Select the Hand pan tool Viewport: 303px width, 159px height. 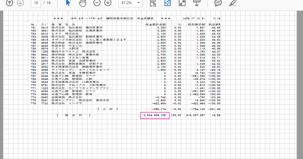click(82, 3)
